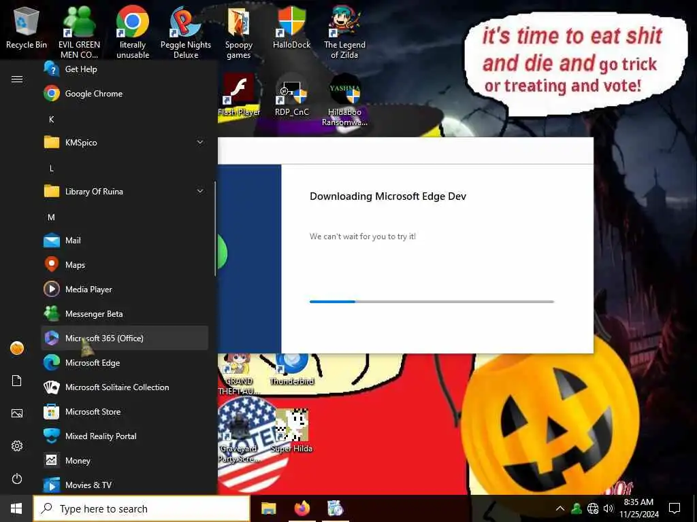Expand the Library Of Ruina folder chevron
697x522 pixels.
tap(200, 191)
